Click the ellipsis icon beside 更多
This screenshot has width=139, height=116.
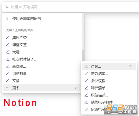tap(8, 88)
